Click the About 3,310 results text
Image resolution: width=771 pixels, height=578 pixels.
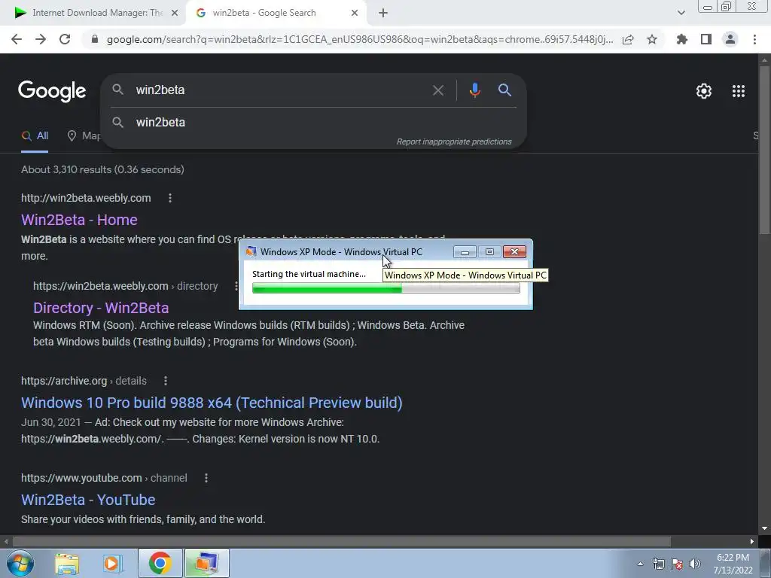pos(102,169)
